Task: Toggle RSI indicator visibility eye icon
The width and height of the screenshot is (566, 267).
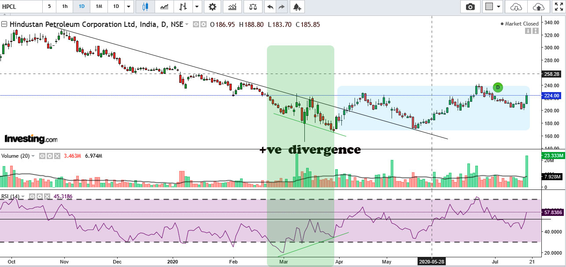Action: [32, 196]
